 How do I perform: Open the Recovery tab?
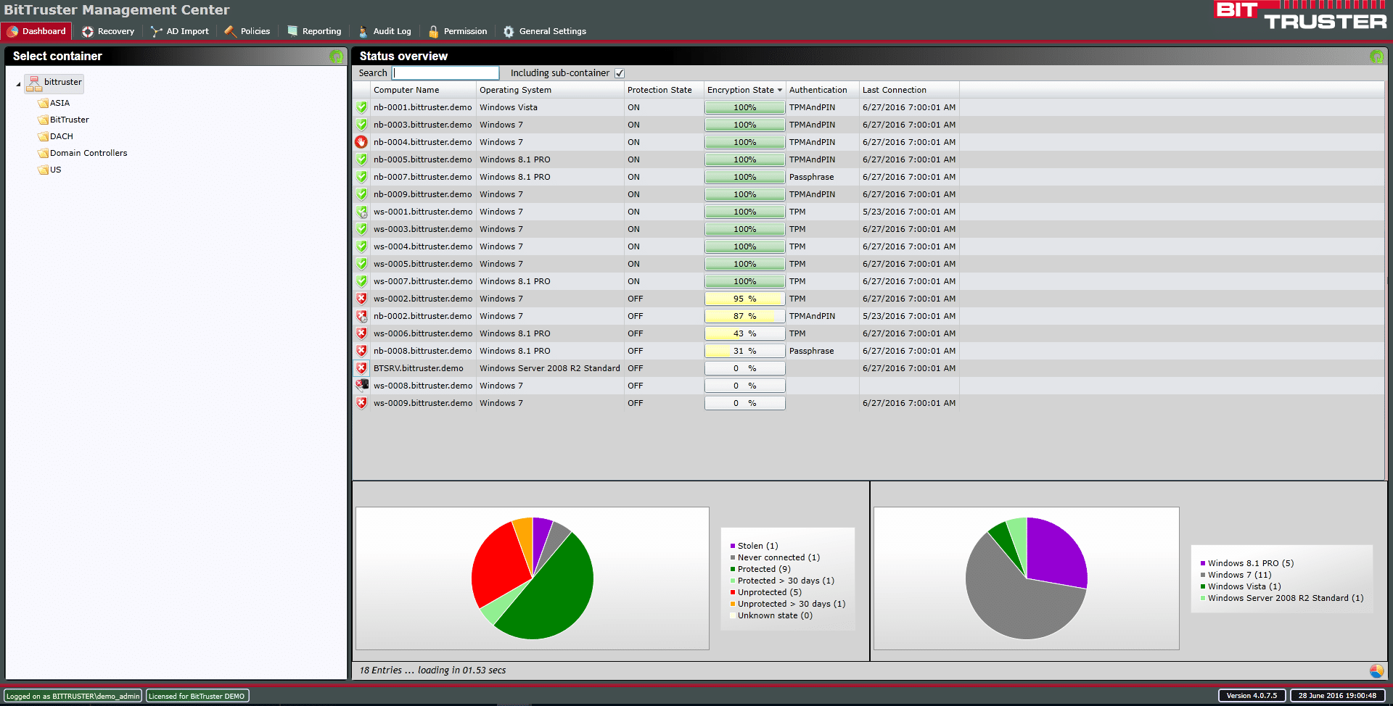tap(109, 31)
